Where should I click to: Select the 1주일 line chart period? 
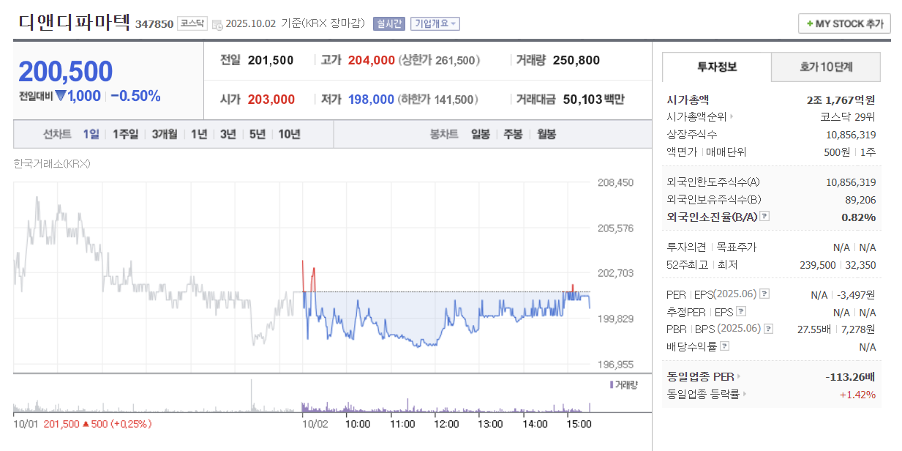(x=125, y=135)
